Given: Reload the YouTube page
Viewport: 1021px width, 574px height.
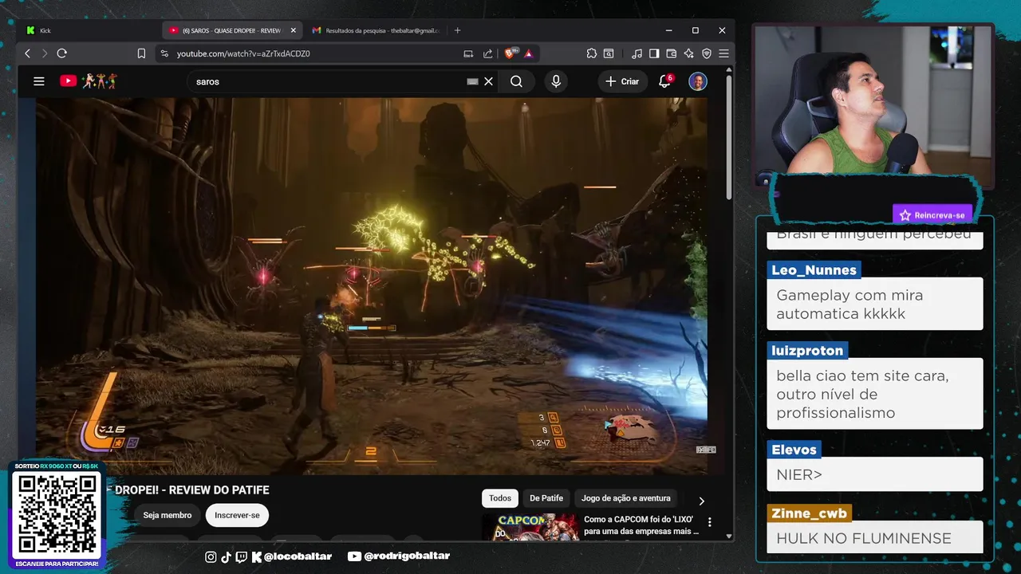Looking at the screenshot, I should click(61, 53).
